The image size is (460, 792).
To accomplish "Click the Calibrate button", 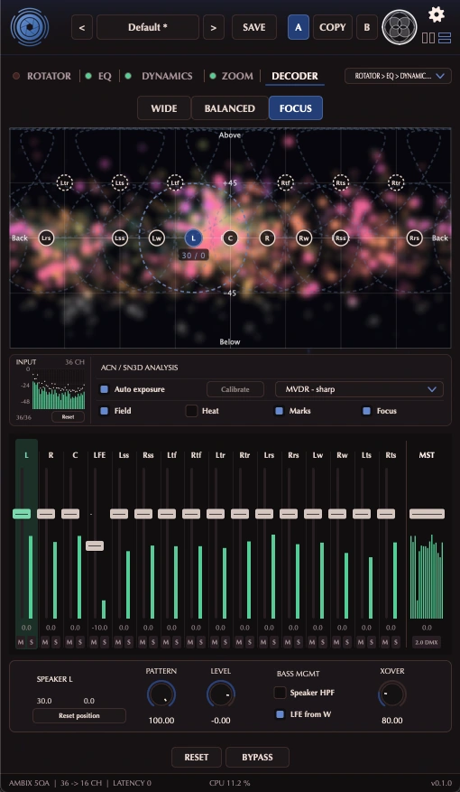I will [x=235, y=389].
